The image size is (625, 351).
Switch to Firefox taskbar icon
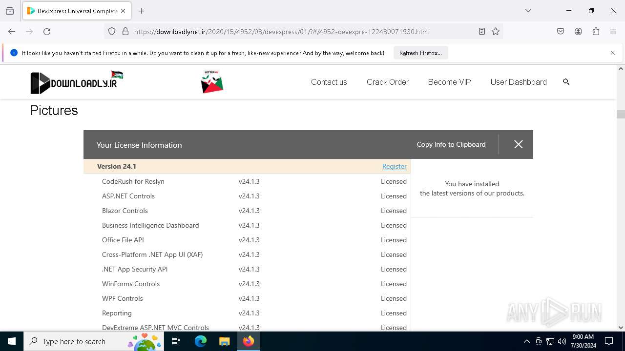(249, 341)
